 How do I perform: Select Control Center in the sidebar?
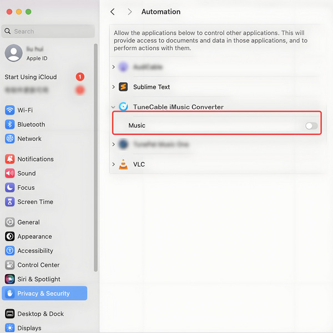click(44, 265)
